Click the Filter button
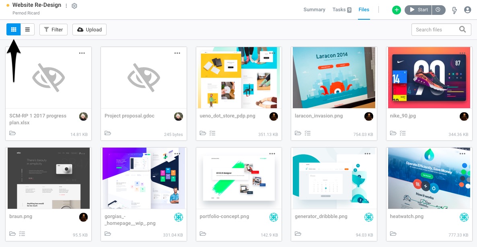 click(53, 29)
